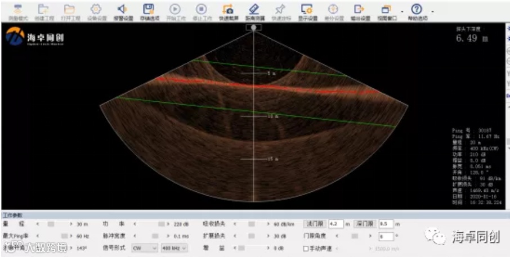Click the 门限角度 slider thumb
Image resolution: width=510 pixels, height=257 pixels.
(355, 236)
